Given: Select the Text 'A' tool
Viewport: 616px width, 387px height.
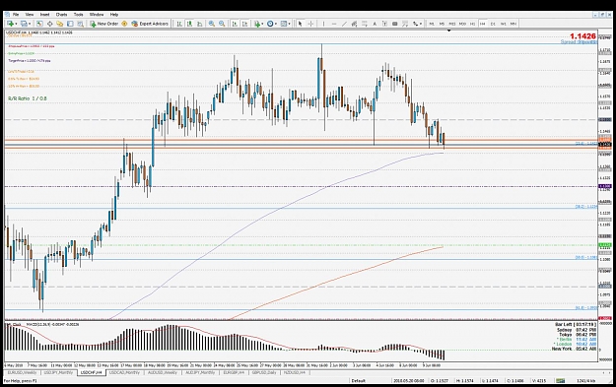Looking at the screenshot, I should 375,24.
